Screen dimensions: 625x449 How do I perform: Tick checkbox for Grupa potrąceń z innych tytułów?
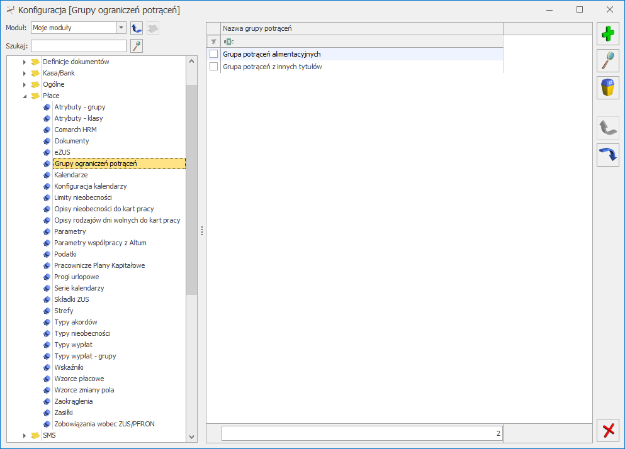[213, 67]
